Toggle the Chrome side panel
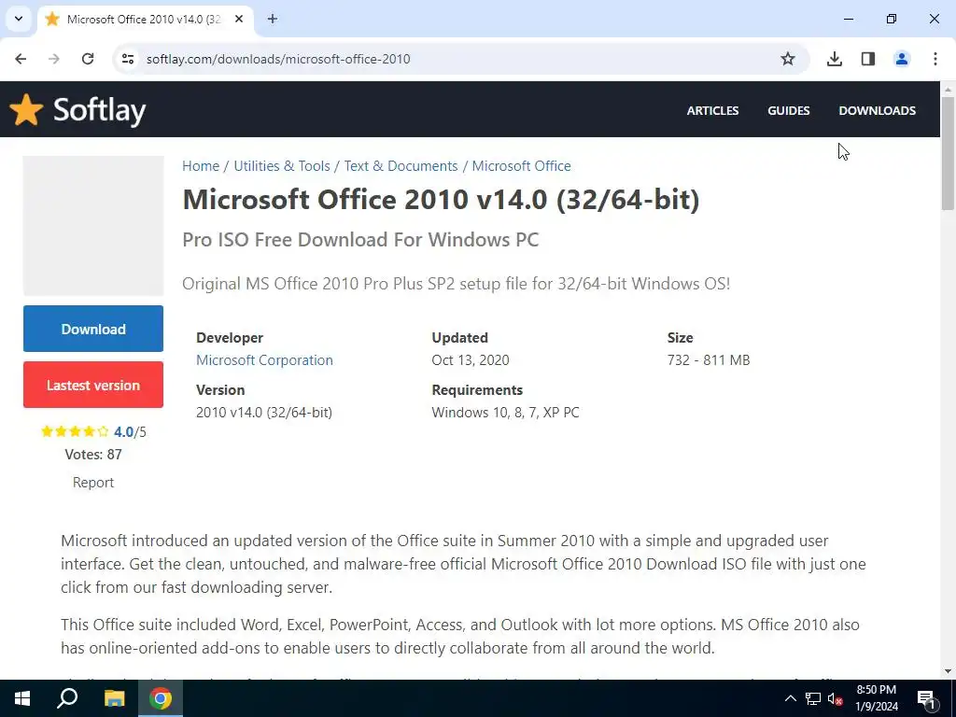 click(867, 59)
